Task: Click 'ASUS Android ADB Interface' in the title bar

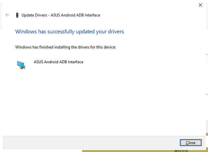Action: pyautogui.click(x=76, y=15)
